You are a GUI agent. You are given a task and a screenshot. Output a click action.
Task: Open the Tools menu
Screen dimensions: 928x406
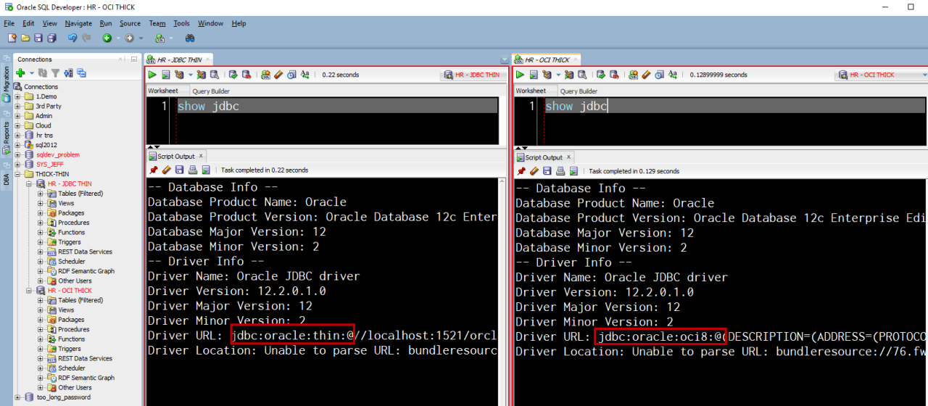coord(181,23)
